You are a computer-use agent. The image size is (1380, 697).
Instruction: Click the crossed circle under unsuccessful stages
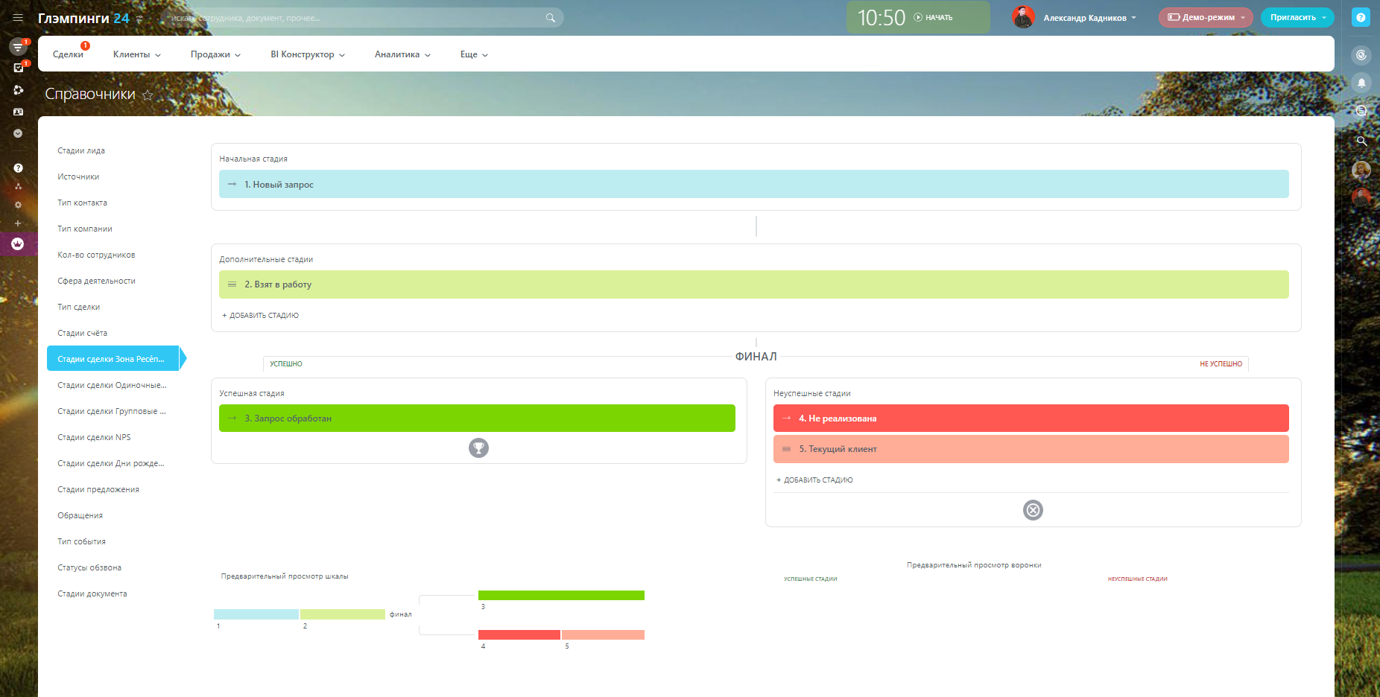click(x=1033, y=510)
